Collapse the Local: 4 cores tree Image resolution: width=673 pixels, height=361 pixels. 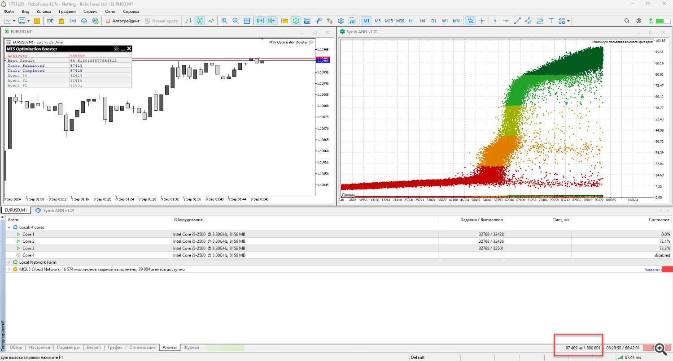9,227
